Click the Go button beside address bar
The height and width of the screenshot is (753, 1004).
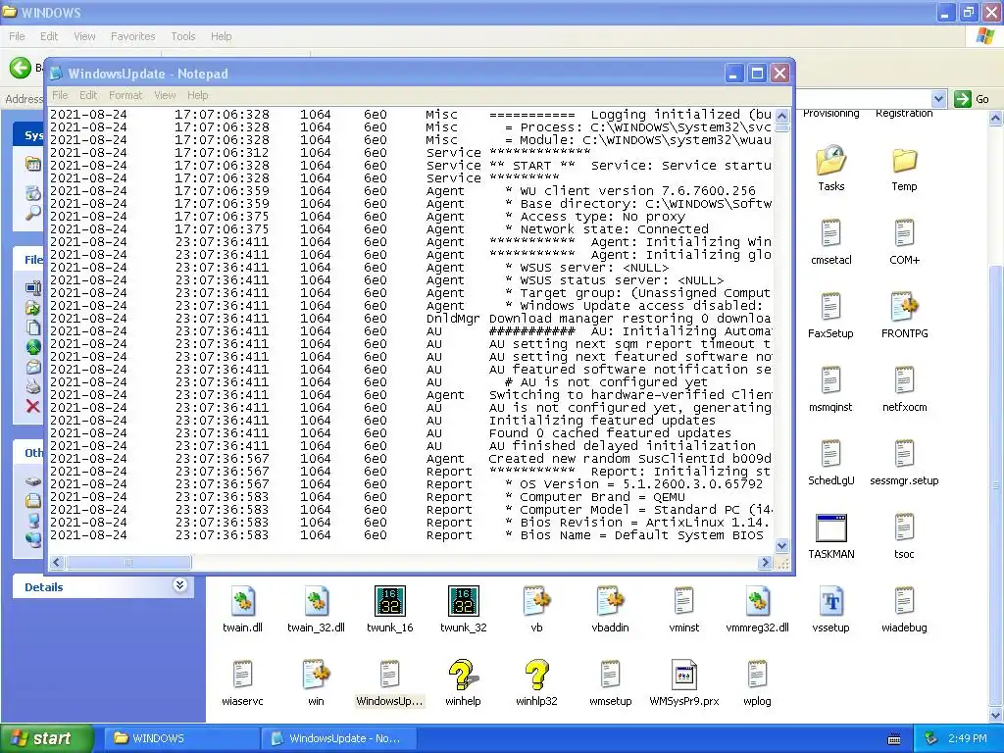coord(972,99)
